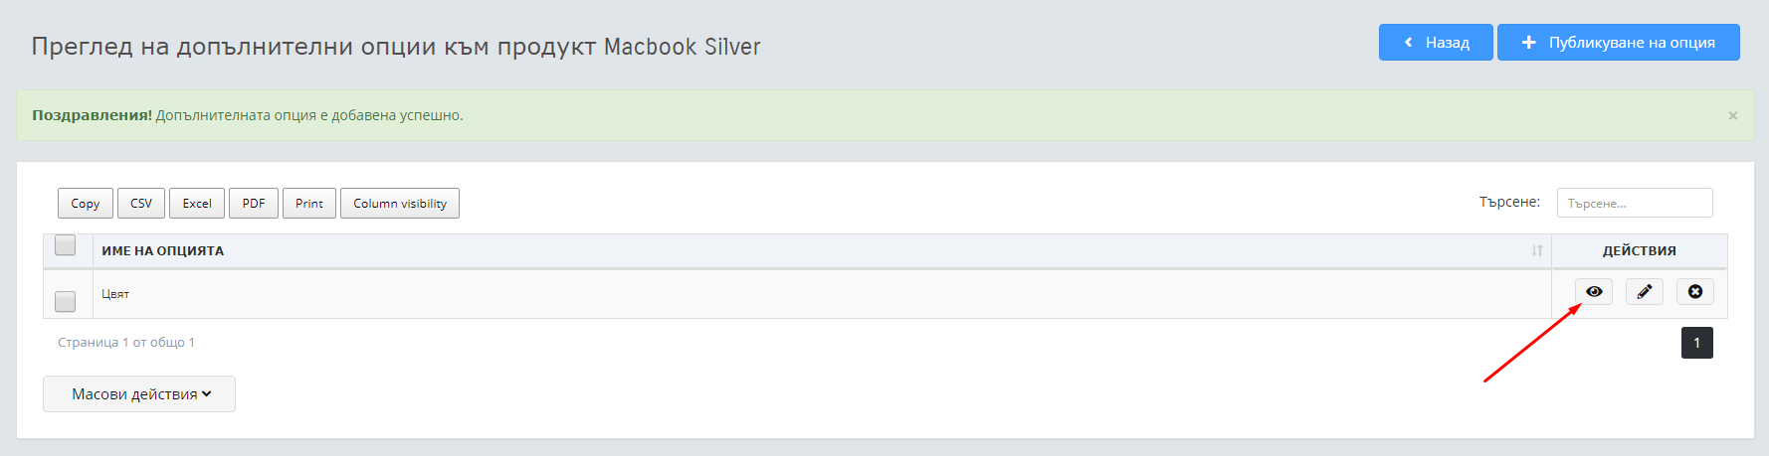1769x456 pixels.
Task: Select page 1 in pagination
Action: pos(1697,343)
